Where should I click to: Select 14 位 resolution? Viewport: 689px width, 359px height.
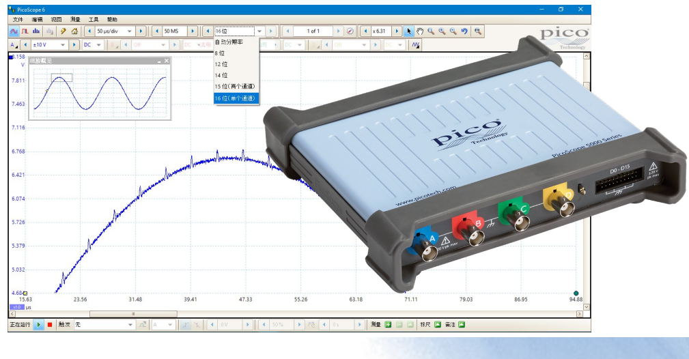[236, 75]
